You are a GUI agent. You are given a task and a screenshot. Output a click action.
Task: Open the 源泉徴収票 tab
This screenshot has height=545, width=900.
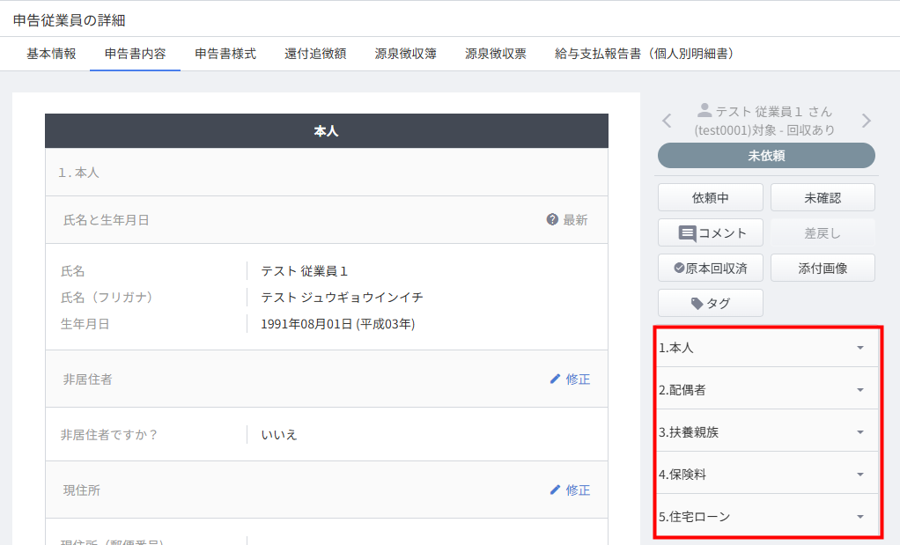coord(495,54)
